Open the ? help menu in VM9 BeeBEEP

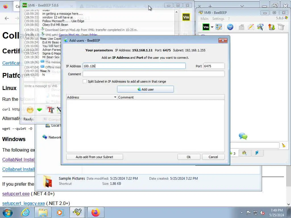tap(229, 19)
